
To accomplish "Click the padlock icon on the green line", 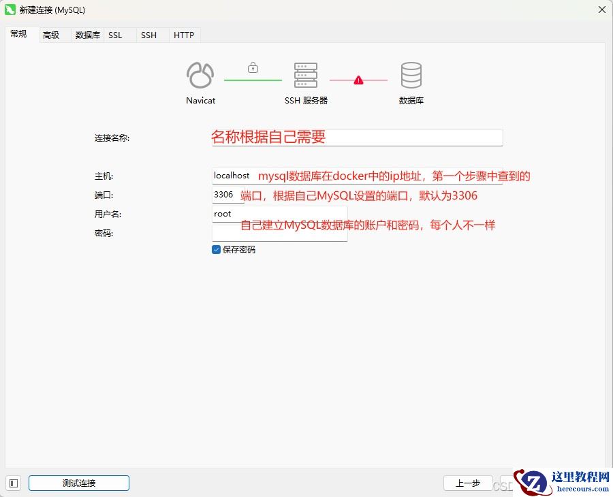I will 253,67.
